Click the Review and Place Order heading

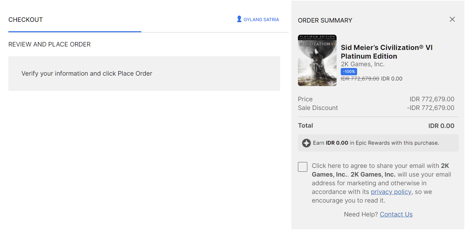tap(49, 44)
